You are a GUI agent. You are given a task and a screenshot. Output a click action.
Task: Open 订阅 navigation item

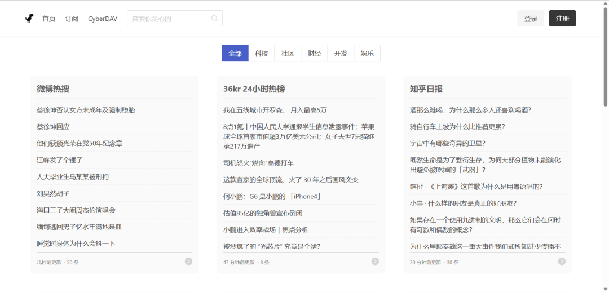pyautogui.click(x=72, y=19)
